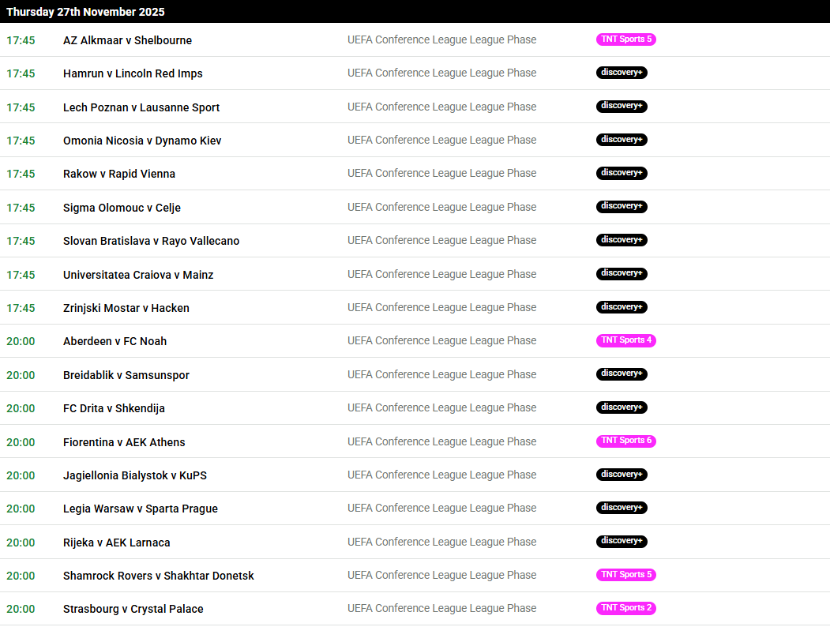
Task: Click discovery+ badge for Rijeka v AEK Larnaca
Action: 622,541
